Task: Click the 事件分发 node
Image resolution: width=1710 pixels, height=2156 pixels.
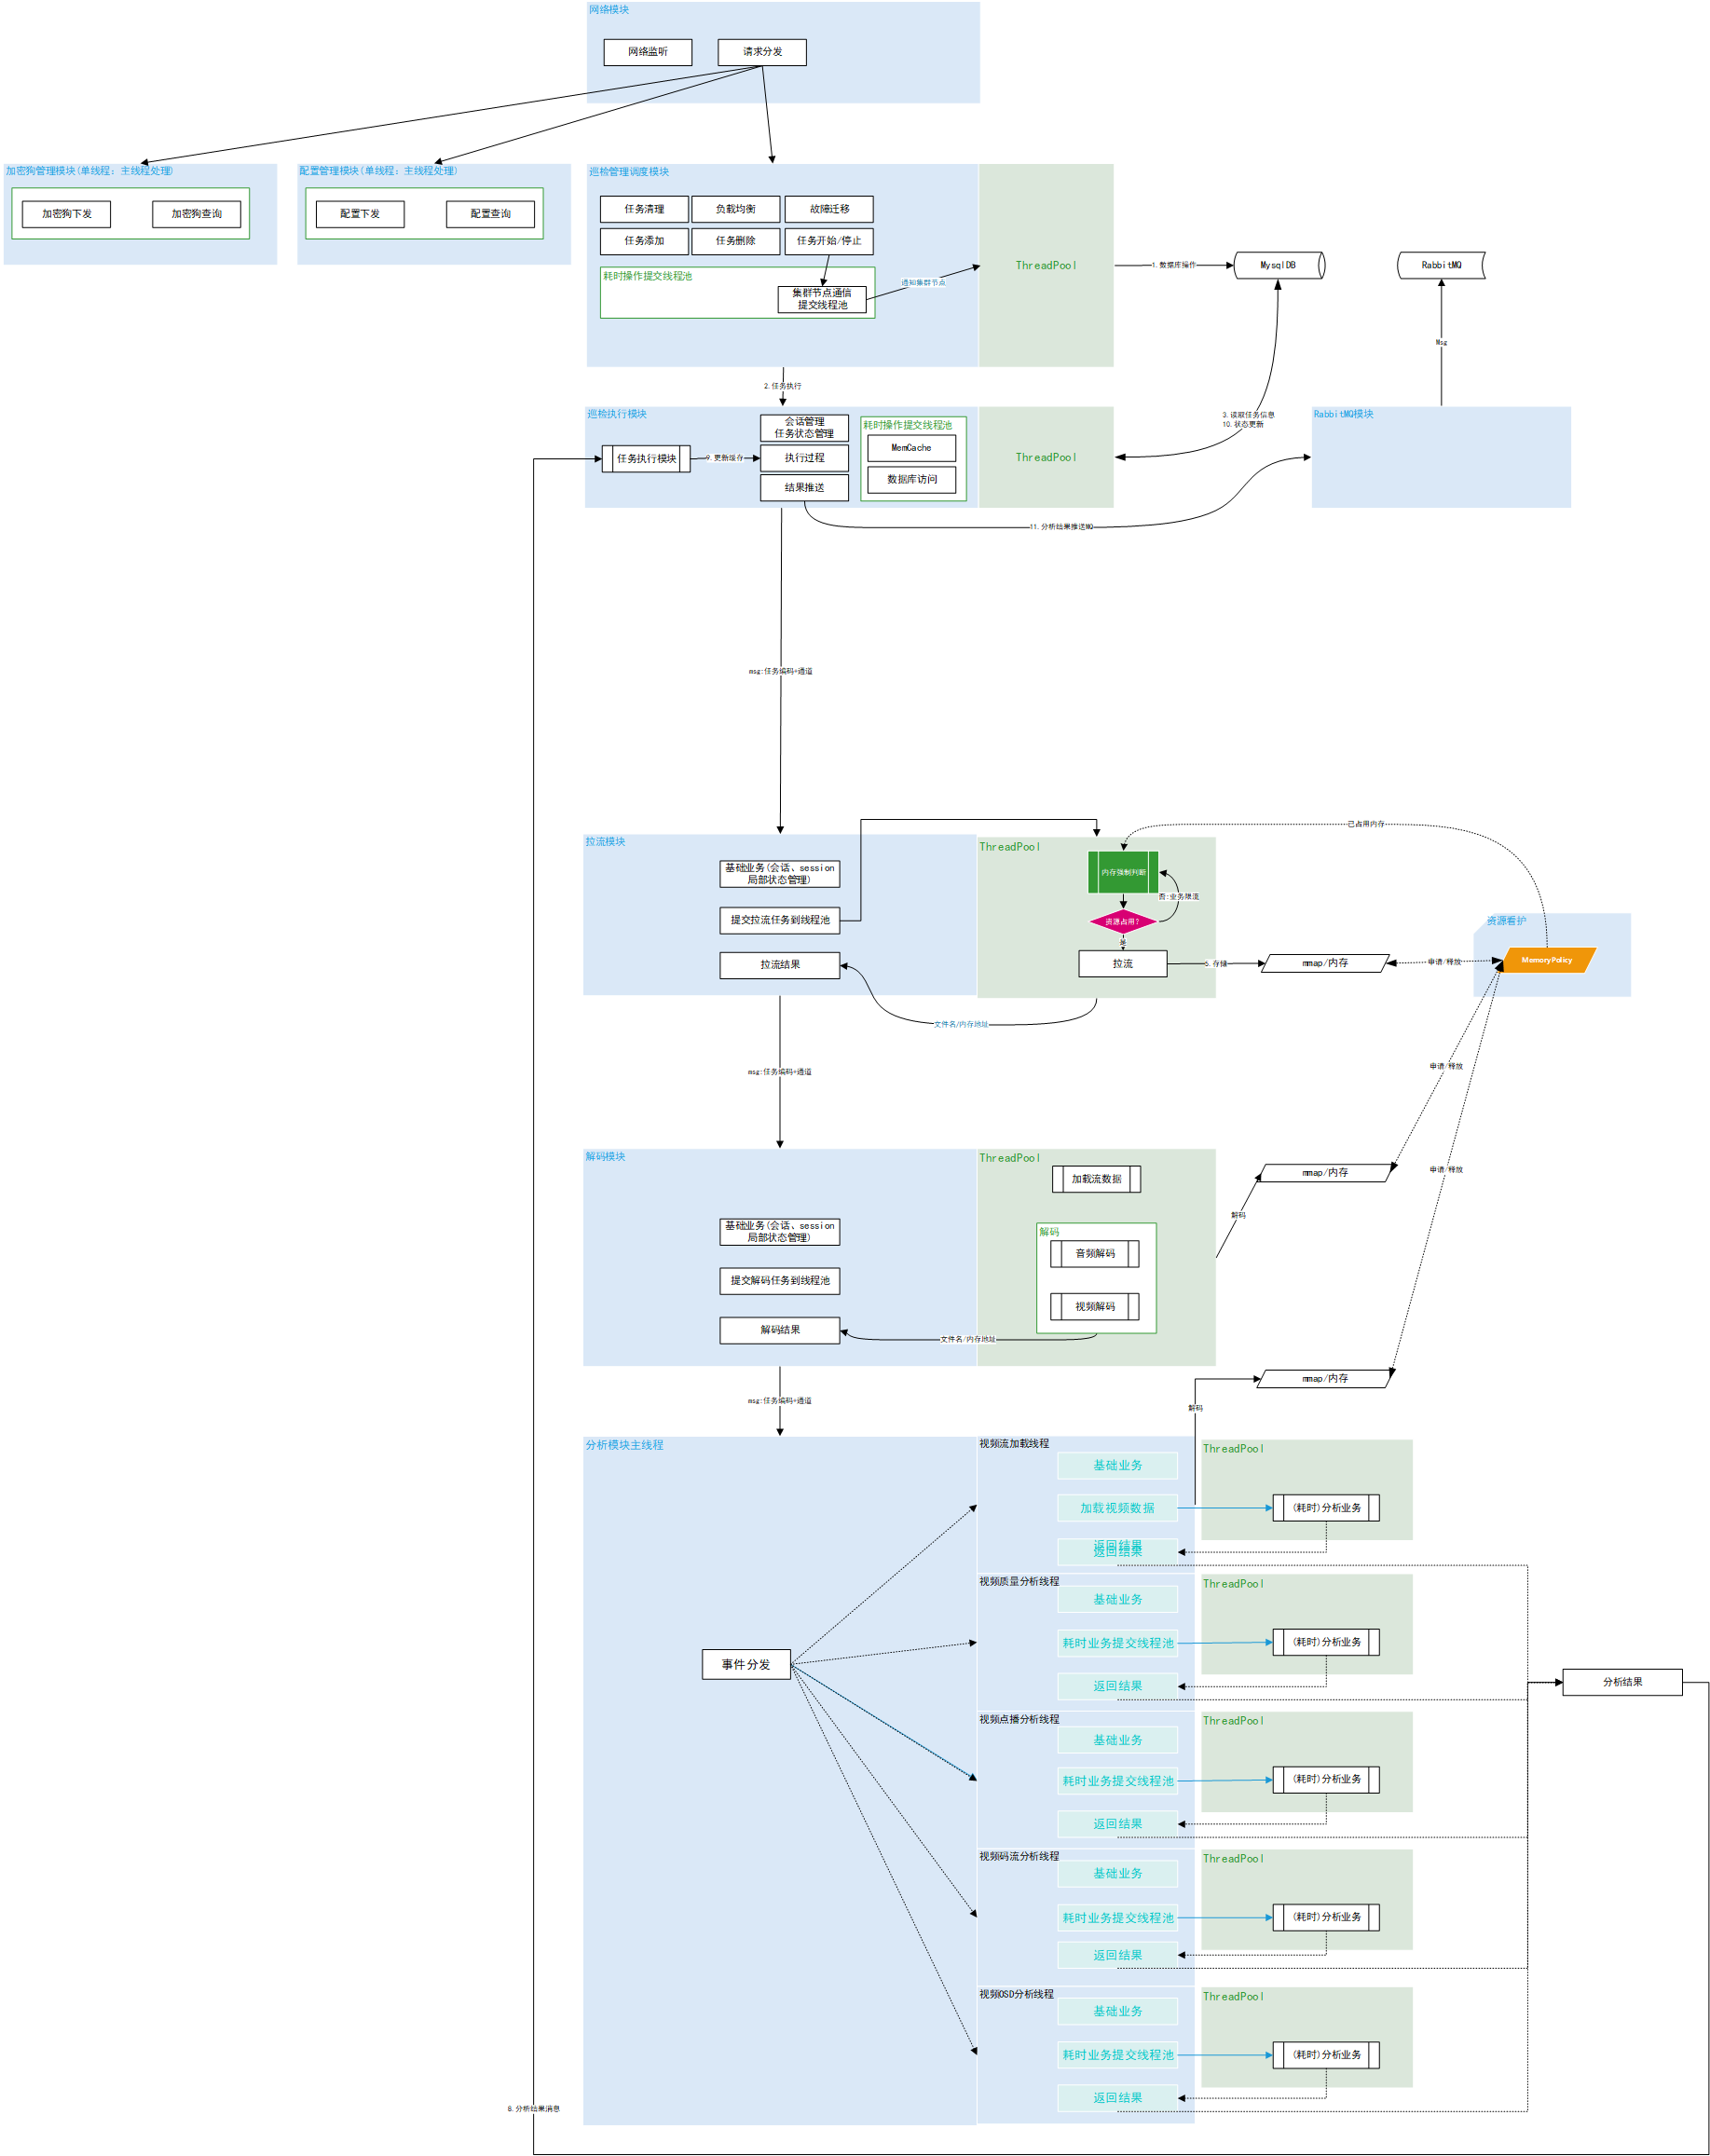Action: click(x=746, y=1664)
